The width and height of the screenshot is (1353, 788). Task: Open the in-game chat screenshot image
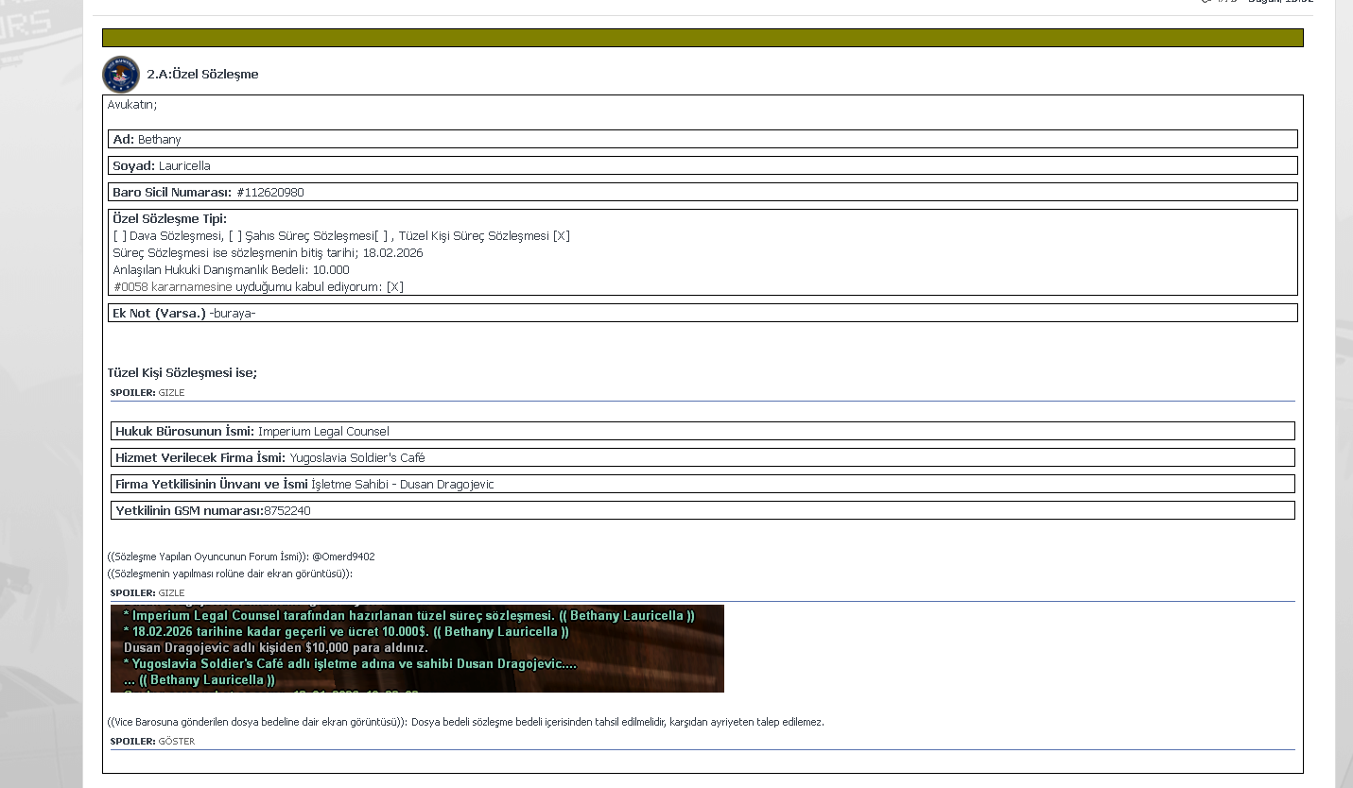pos(417,648)
